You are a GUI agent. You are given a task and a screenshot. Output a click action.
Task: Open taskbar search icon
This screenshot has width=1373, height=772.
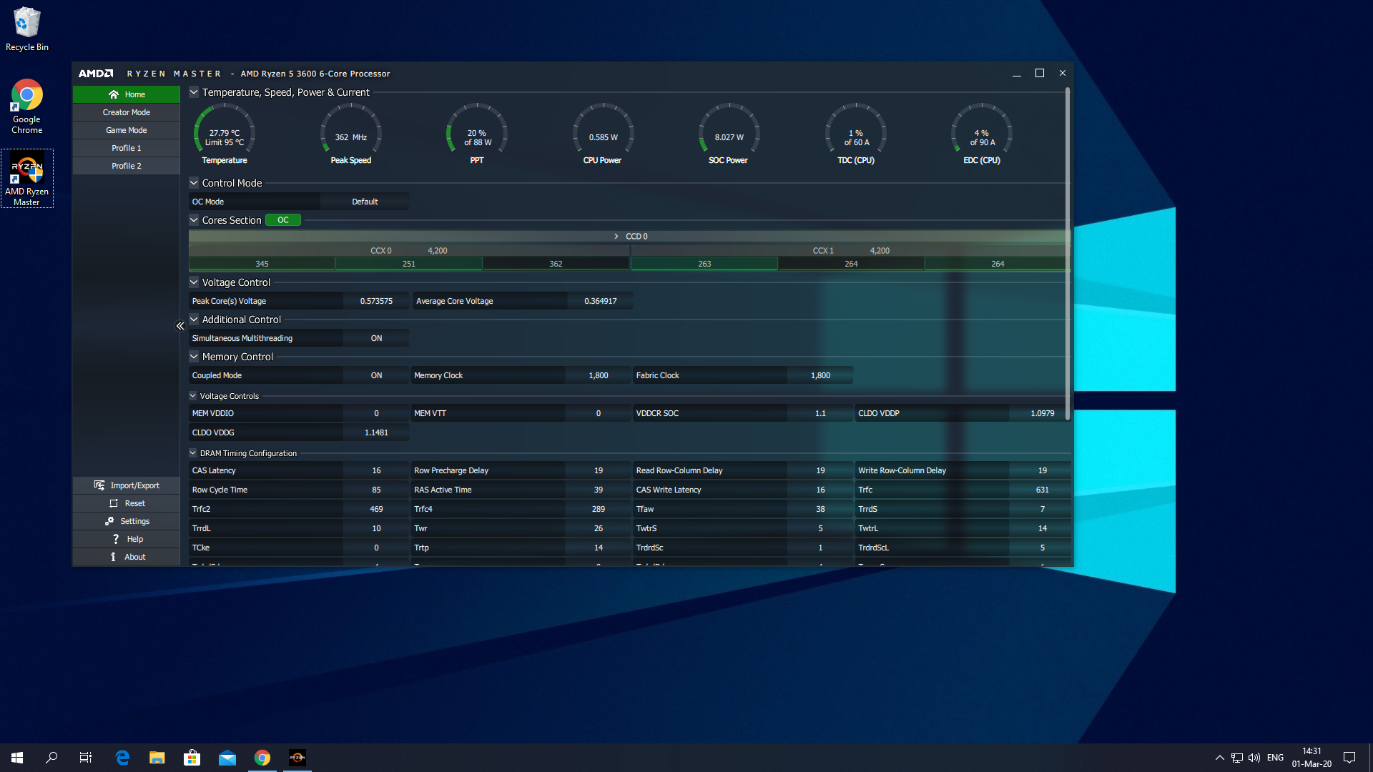point(51,758)
